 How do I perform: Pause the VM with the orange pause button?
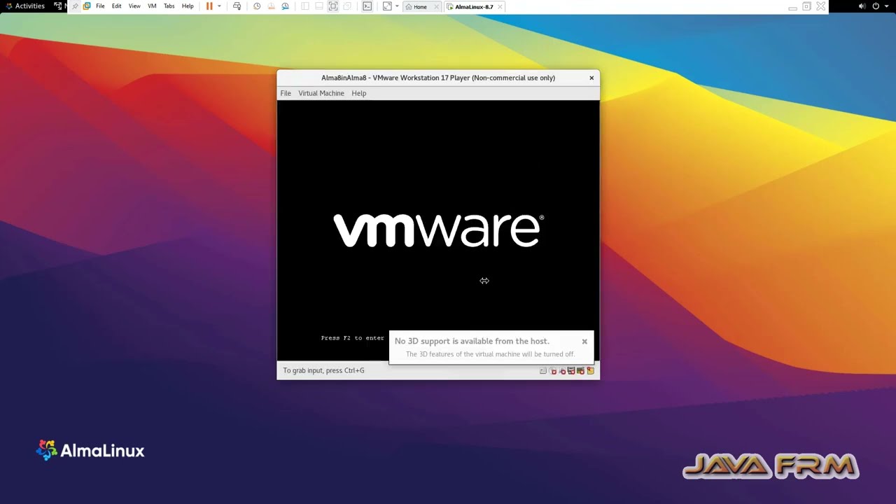(209, 6)
